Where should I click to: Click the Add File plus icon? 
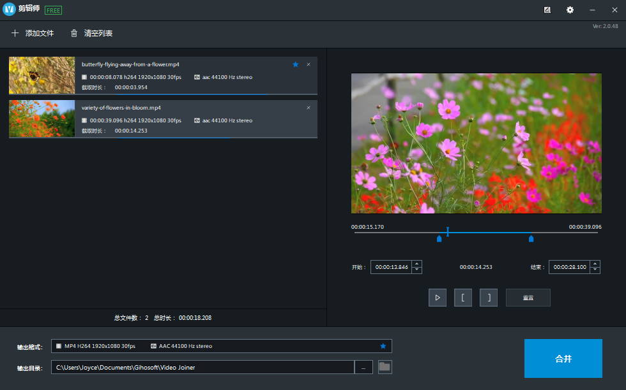15,33
